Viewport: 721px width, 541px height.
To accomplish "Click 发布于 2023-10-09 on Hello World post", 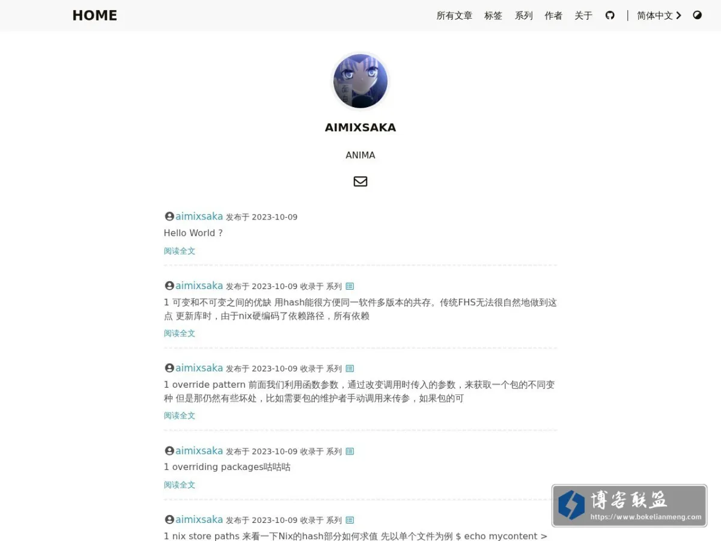I will pyautogui.click(x=261, y=217).
